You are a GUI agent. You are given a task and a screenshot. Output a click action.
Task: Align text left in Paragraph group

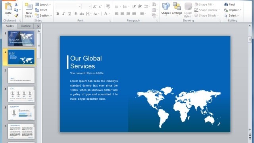point(116,14)
